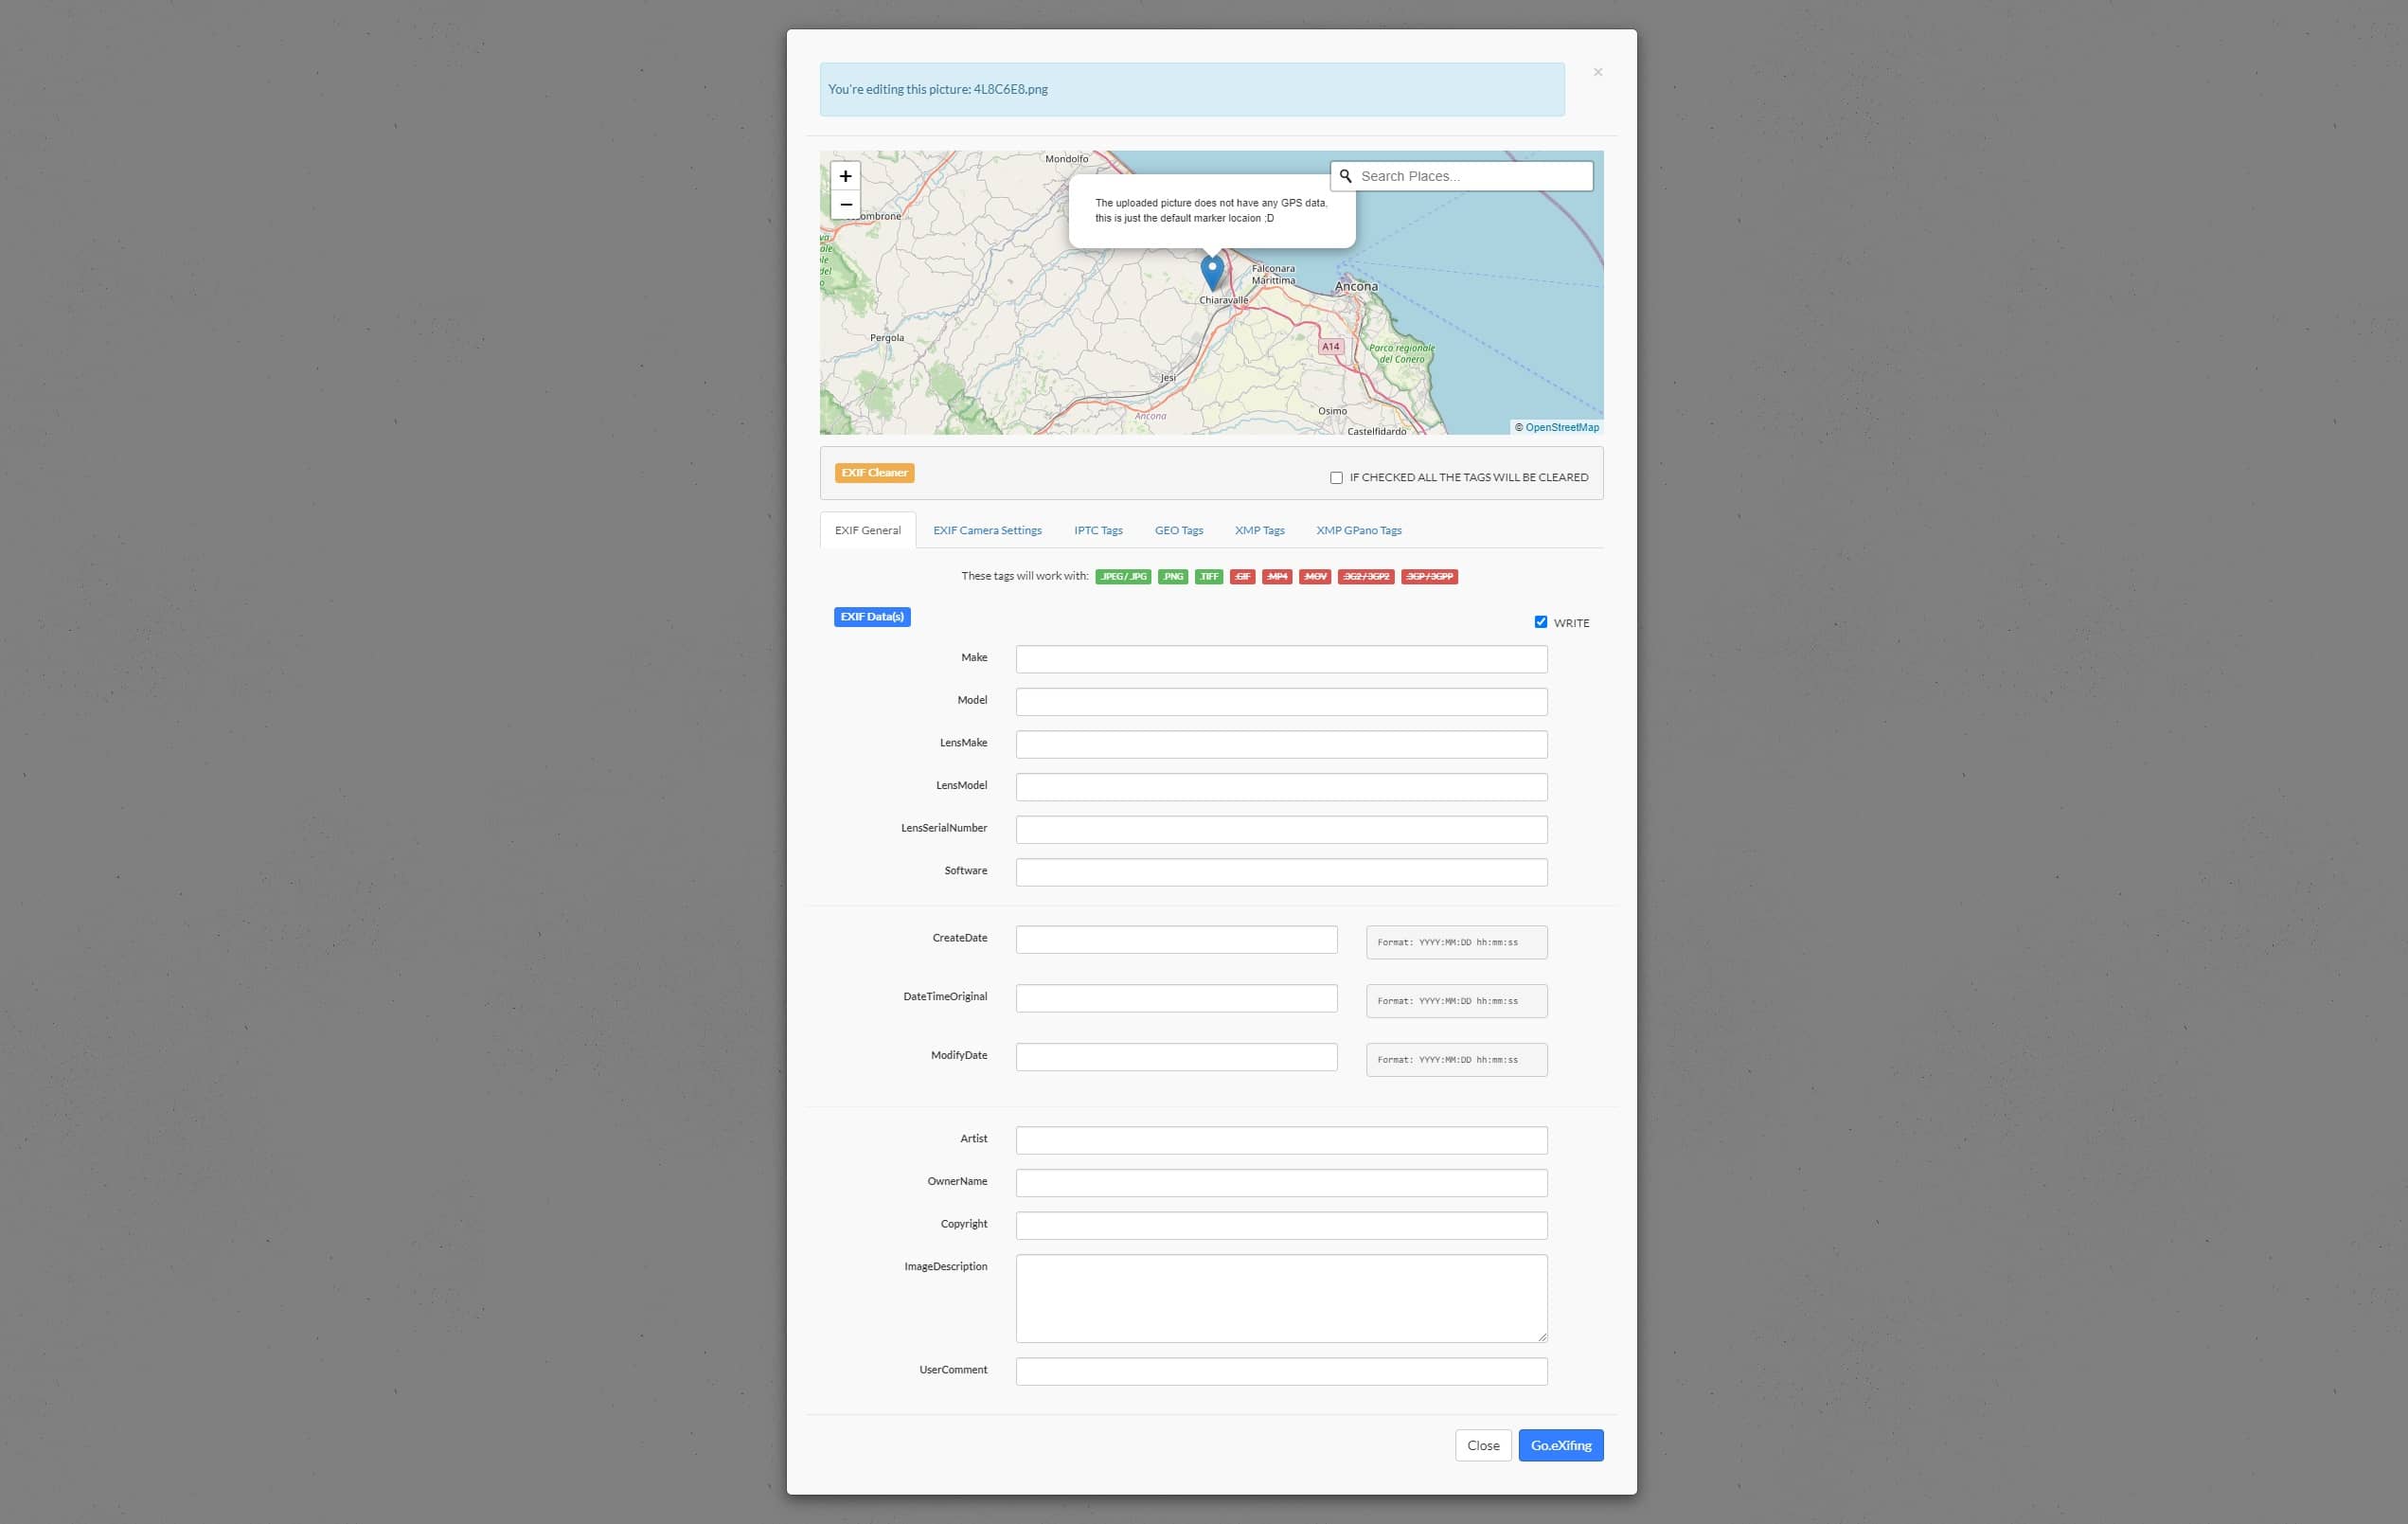Click the Software text field
The image size is (2408, 1524).
tap(1281, 872)
